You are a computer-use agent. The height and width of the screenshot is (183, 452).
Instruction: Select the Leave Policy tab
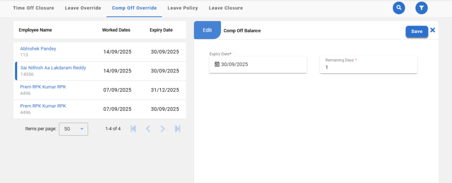pos(183,8)
